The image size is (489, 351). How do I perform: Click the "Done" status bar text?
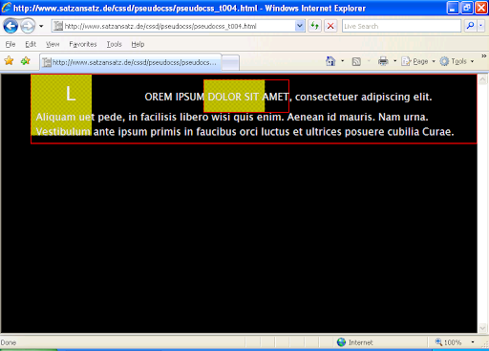(x=9, y=342)
